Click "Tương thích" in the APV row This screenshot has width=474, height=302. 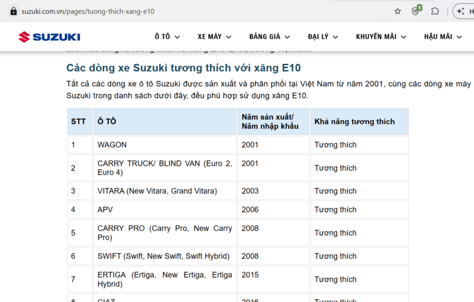coord(335,210)
